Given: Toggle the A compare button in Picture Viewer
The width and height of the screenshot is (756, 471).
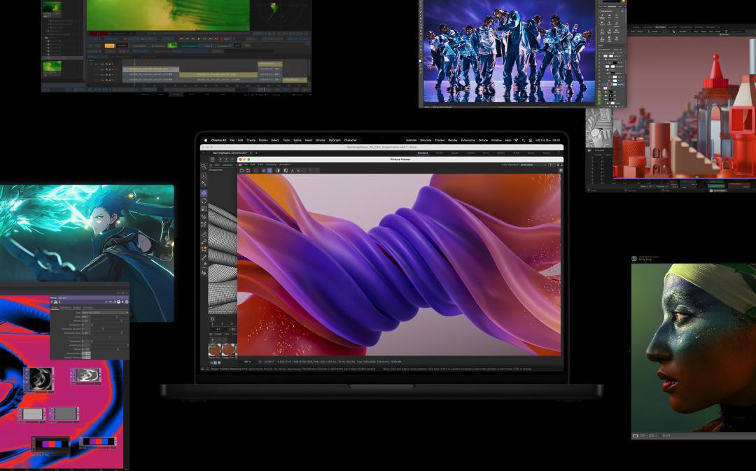Looking at the screenshot, I should coord(292,170).
